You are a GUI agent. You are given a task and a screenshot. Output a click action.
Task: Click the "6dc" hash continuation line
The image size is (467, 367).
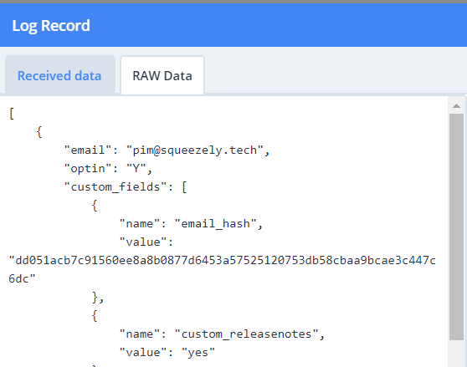22,278
